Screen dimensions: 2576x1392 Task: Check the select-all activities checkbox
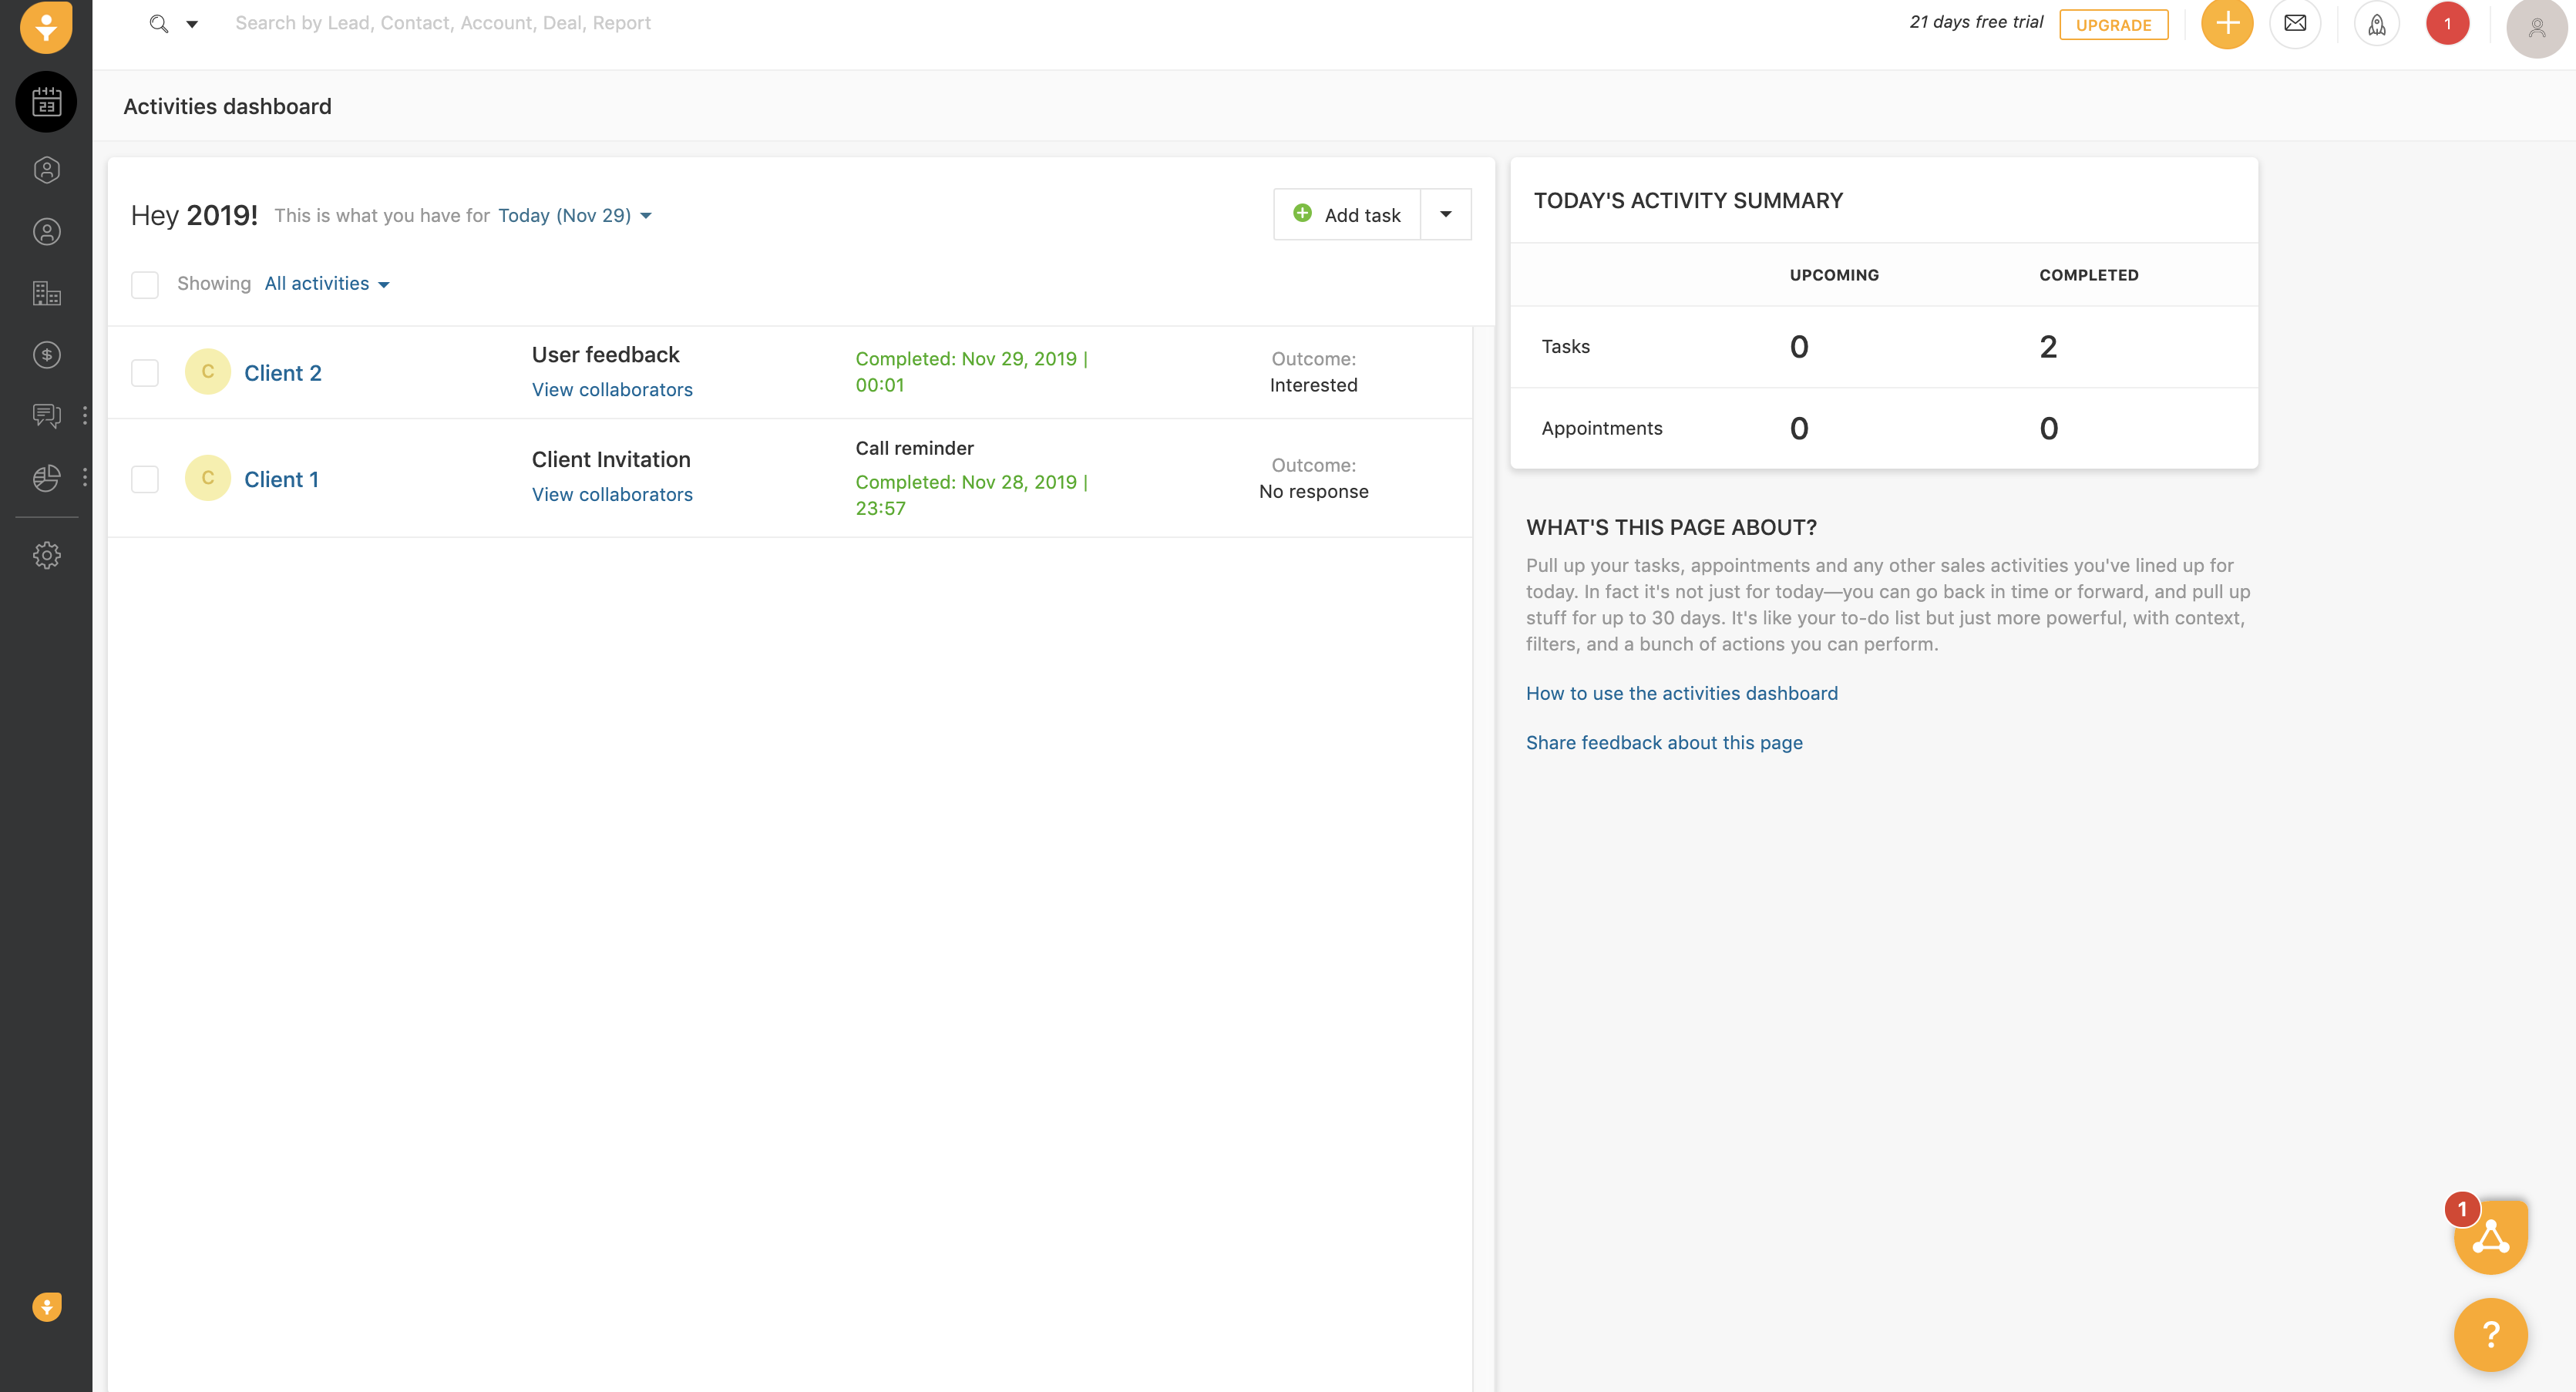[144, 284]
